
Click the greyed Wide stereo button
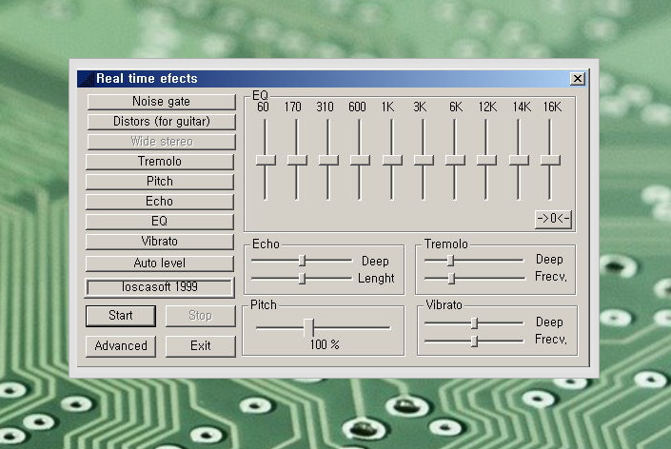pyautogui.click(x=162, y=142)
